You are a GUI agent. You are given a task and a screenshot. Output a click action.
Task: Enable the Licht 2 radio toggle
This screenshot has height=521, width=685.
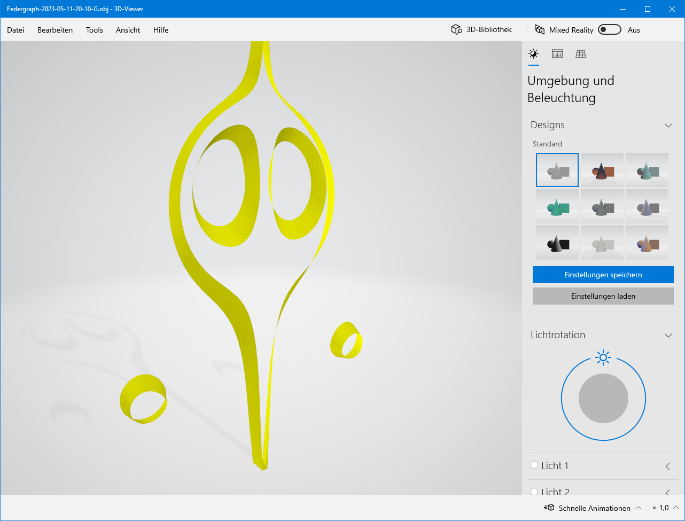pyautogui.click(x=534, y=491)
